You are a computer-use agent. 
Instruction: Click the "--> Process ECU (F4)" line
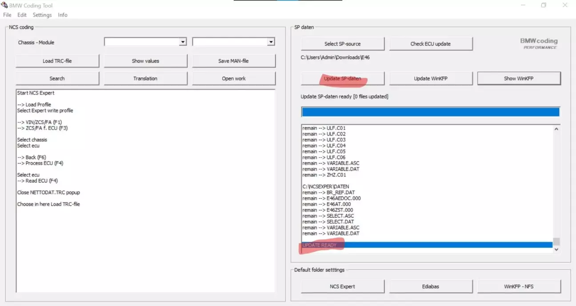(x=40, y=163)
